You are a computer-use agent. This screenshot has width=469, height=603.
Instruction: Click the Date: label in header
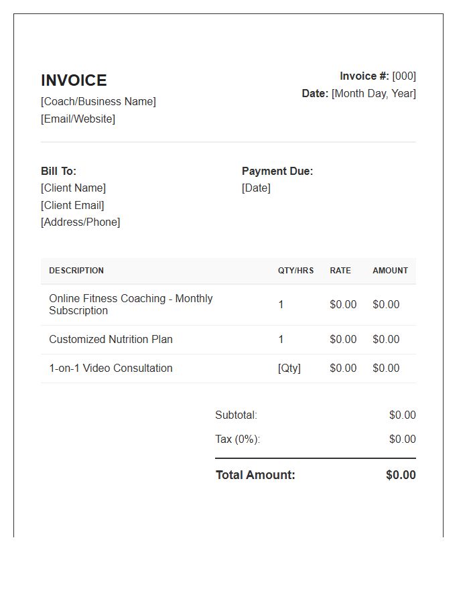coord(315,93)
